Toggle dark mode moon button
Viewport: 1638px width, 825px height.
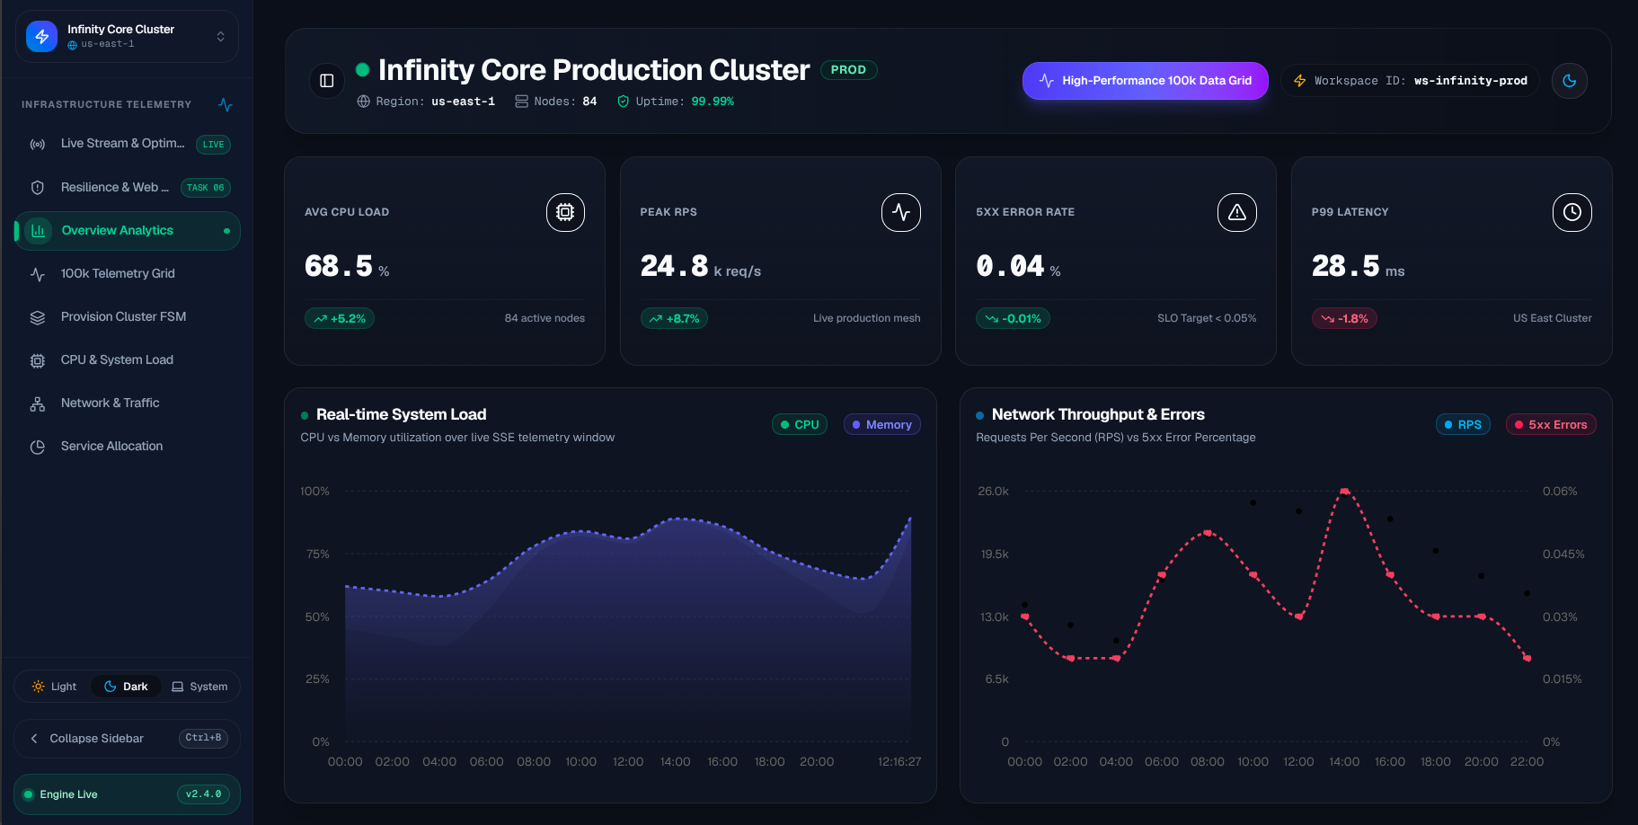point(1570,81)
